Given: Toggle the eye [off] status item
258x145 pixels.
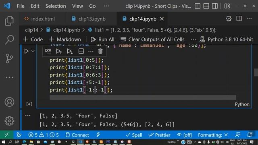Looking at the screenshot, I should (x=184, y=135).
